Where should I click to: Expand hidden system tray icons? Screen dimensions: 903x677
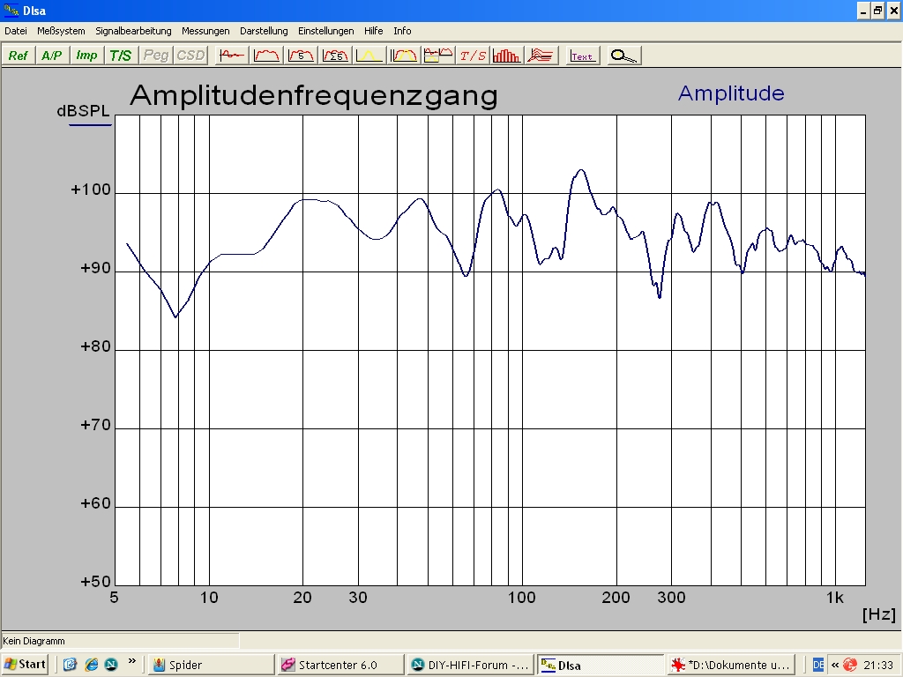point(834,665)
